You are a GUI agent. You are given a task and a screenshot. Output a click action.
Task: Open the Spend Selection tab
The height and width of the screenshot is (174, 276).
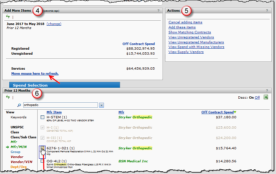click(x=30, y=85)
